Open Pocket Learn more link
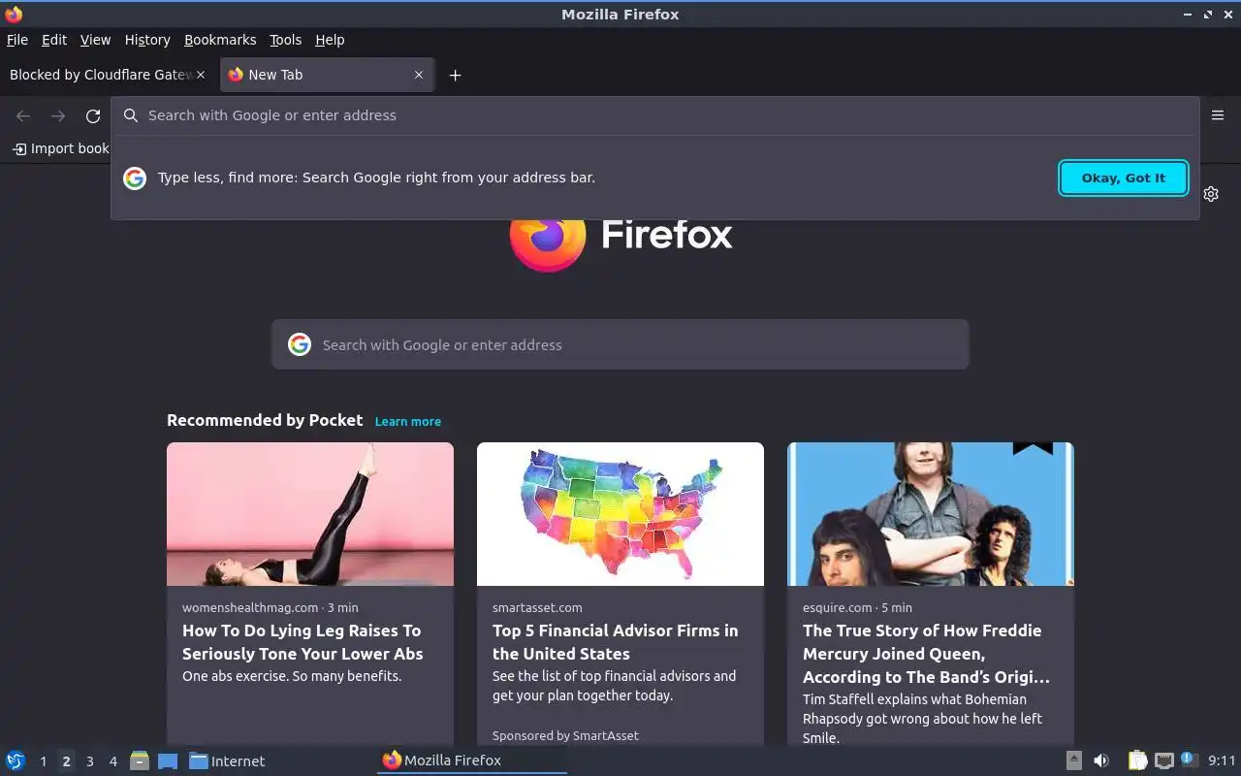The height and width of the screenshot is (776, 1241). pos(408,421)
